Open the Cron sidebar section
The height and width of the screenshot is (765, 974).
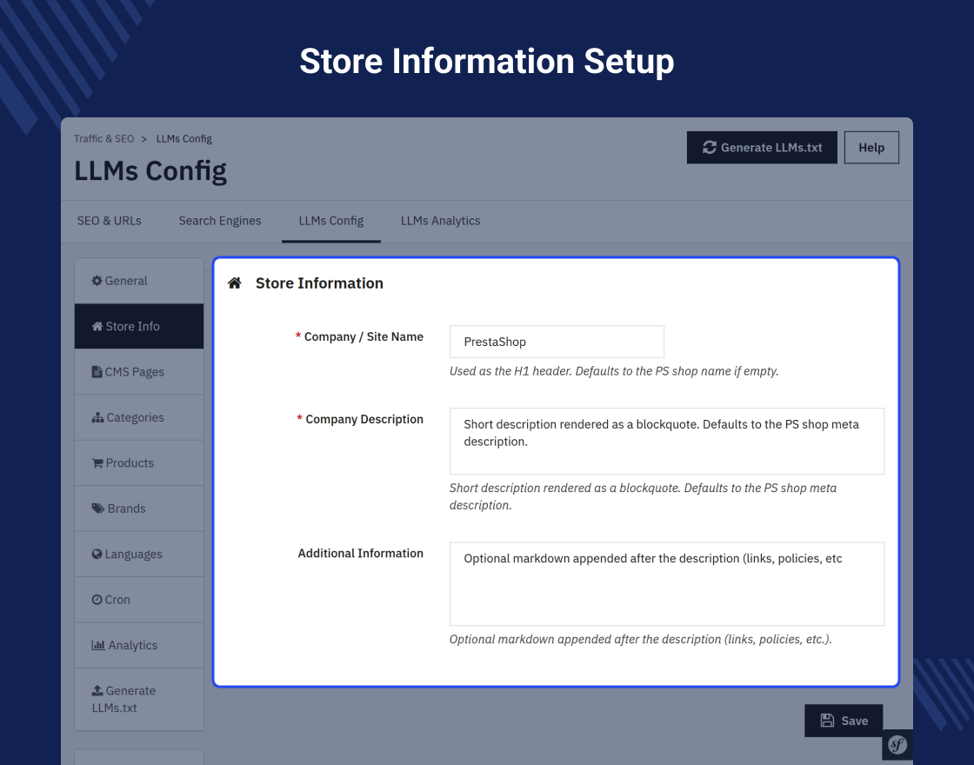coord(139,600)
